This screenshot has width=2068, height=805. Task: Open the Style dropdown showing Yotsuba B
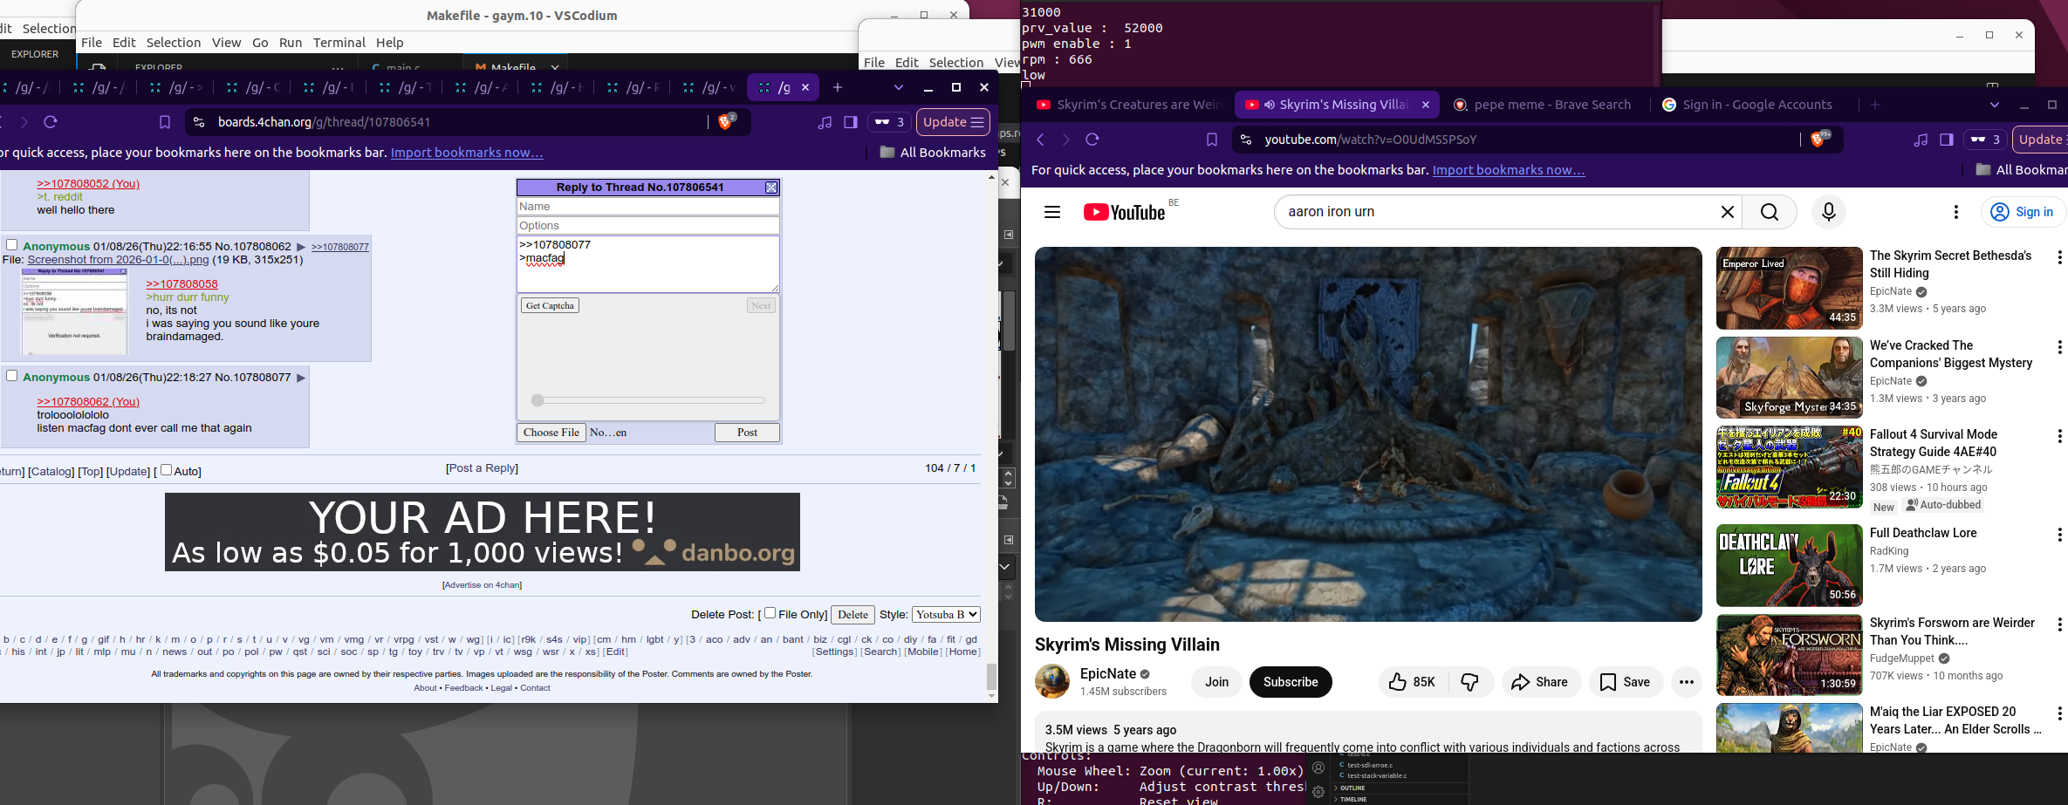pyautogui.click(x=946, y=615)
